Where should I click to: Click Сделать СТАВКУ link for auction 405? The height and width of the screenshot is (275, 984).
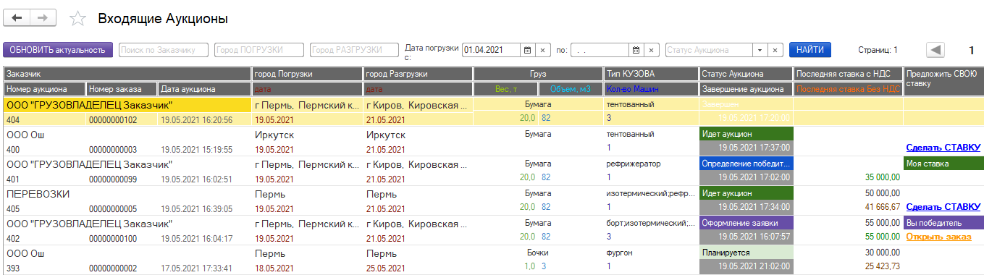coord(943,206)
